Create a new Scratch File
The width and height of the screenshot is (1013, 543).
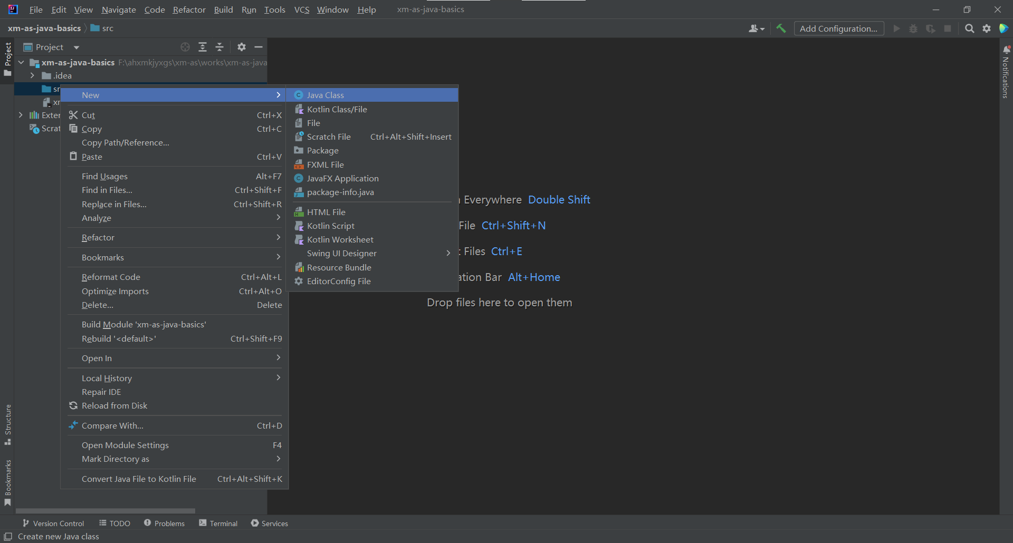point(372,137)
